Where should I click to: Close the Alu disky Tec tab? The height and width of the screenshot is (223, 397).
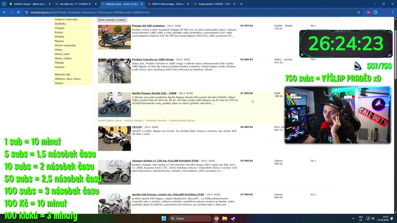pos(96,4)
